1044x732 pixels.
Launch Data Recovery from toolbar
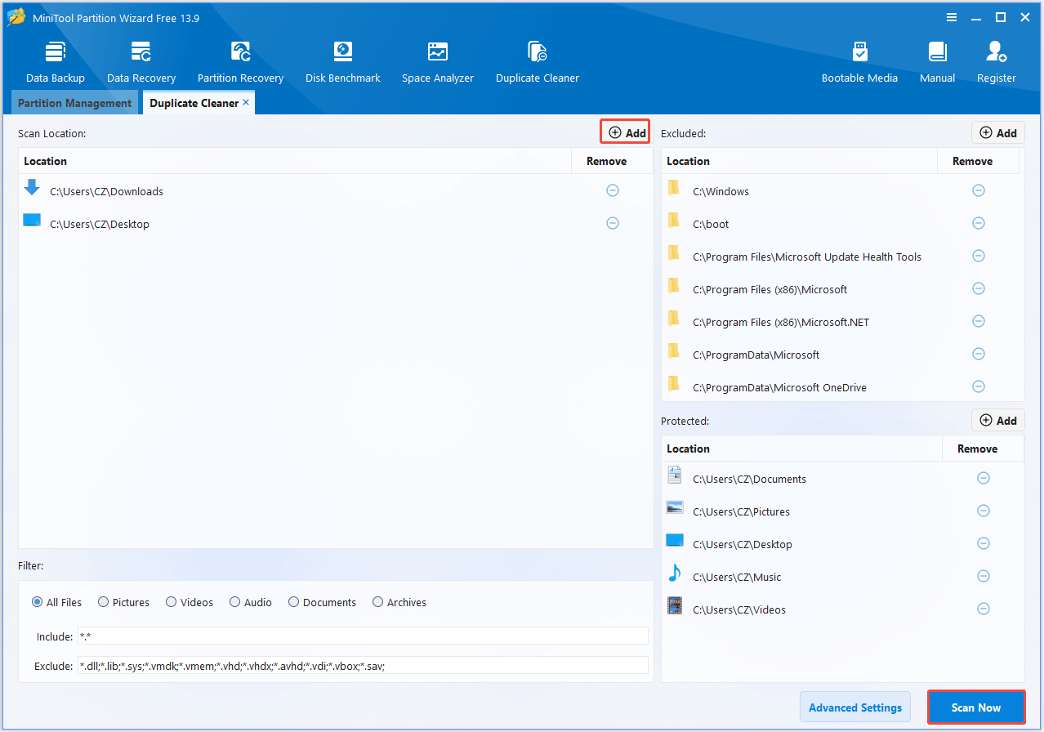coord(141,62)
